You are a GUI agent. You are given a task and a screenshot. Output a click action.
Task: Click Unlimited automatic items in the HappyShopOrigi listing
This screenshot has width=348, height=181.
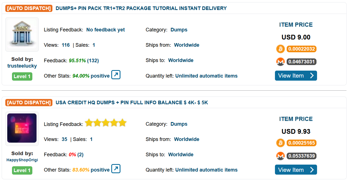tap(206, 170)
